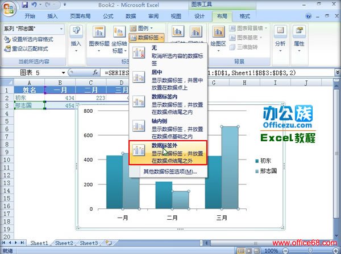Click the insert worksheet icon
This screenshot has height=254, width=341.
click(109, 243)
